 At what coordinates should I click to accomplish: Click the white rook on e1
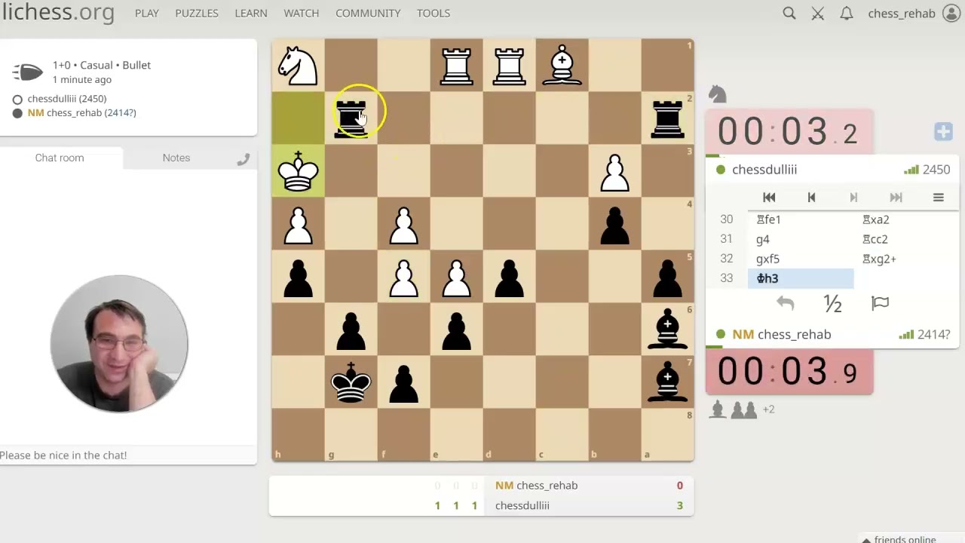click(x=456, y=65)
